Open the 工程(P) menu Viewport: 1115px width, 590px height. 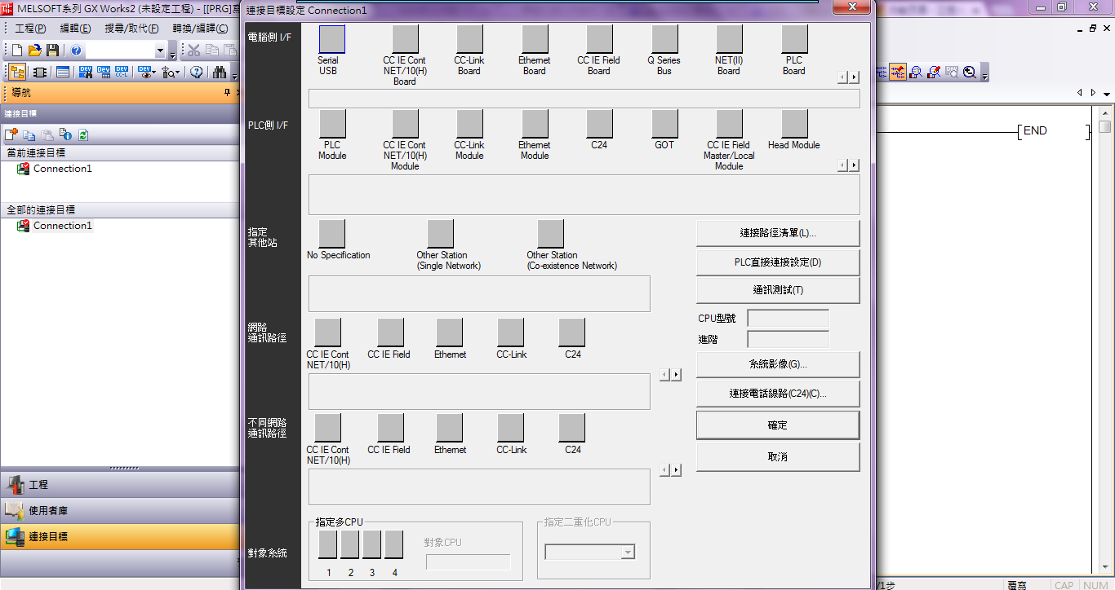tap(30, 29)
